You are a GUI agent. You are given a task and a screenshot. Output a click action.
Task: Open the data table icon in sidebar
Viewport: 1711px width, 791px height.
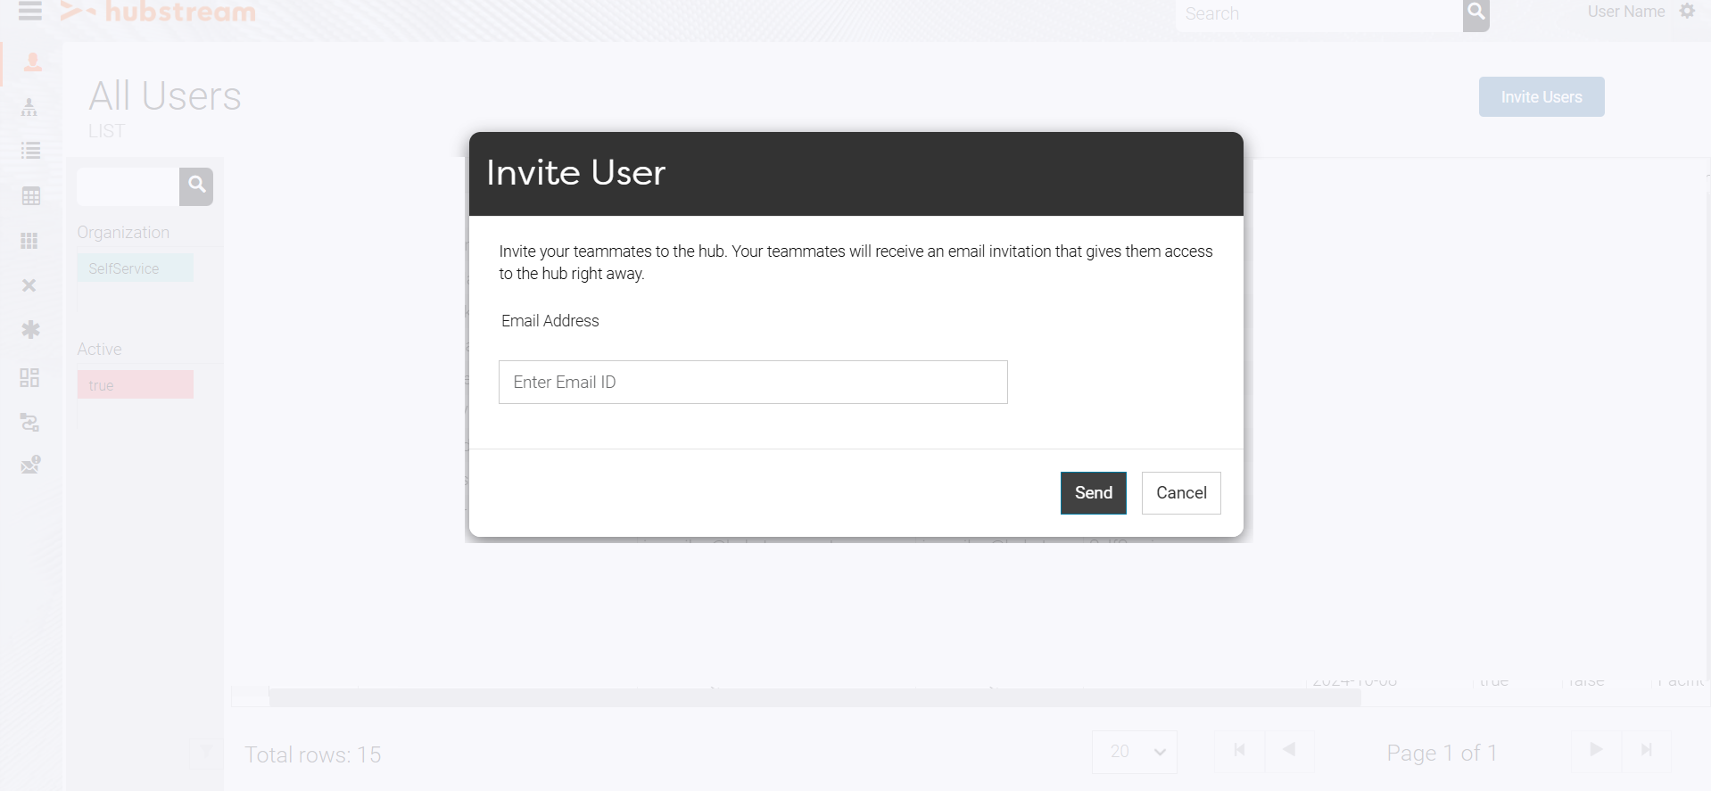[x=29, y=196]
